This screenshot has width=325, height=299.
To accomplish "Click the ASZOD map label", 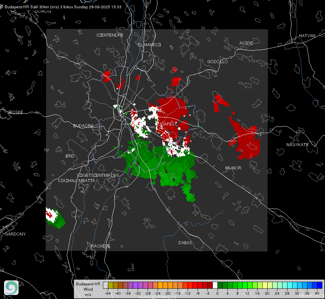I will tap(246, 43).
